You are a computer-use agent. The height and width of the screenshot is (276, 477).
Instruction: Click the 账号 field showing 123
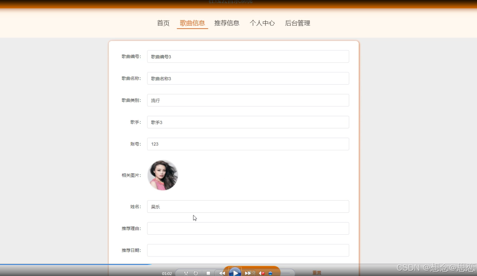tap(248, 144)
